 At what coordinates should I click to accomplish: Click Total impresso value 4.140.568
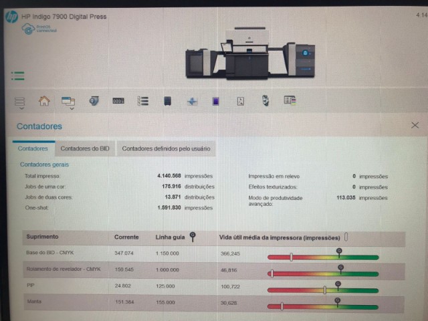point(169,176)
